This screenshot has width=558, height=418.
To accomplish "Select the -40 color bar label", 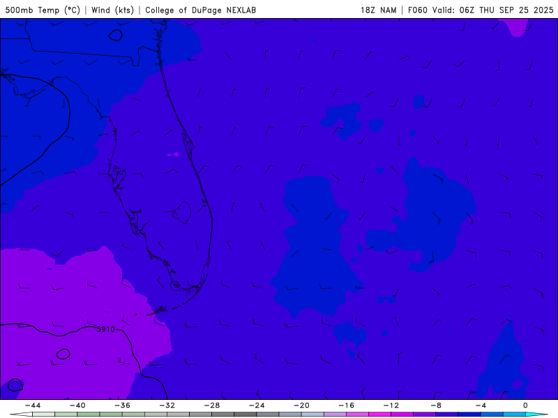I will click(x=77, y=405).
